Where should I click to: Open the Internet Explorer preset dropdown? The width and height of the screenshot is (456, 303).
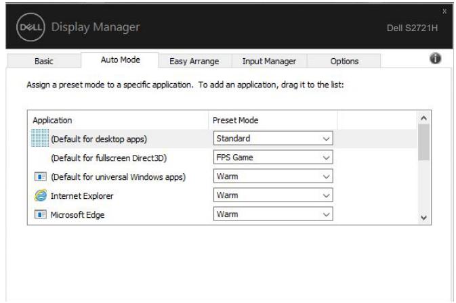tap(273, 195)
